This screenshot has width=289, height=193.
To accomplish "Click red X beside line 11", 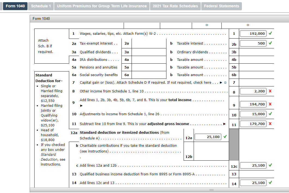I will coord(270,124).
